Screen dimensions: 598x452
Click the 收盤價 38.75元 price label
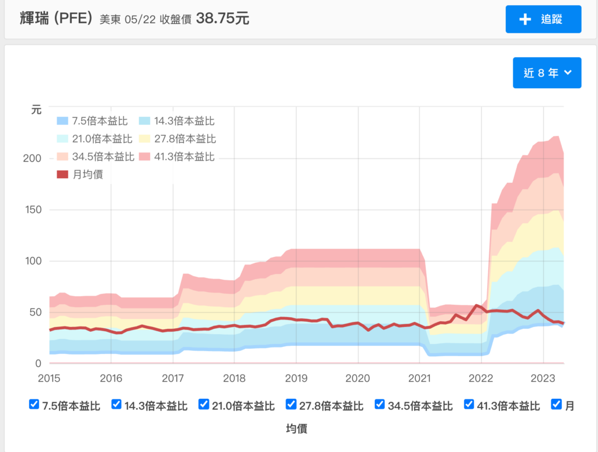pos(204,19)
